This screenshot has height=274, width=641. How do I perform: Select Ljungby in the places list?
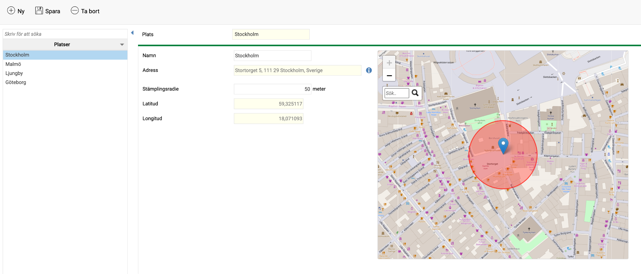point(65,73)
